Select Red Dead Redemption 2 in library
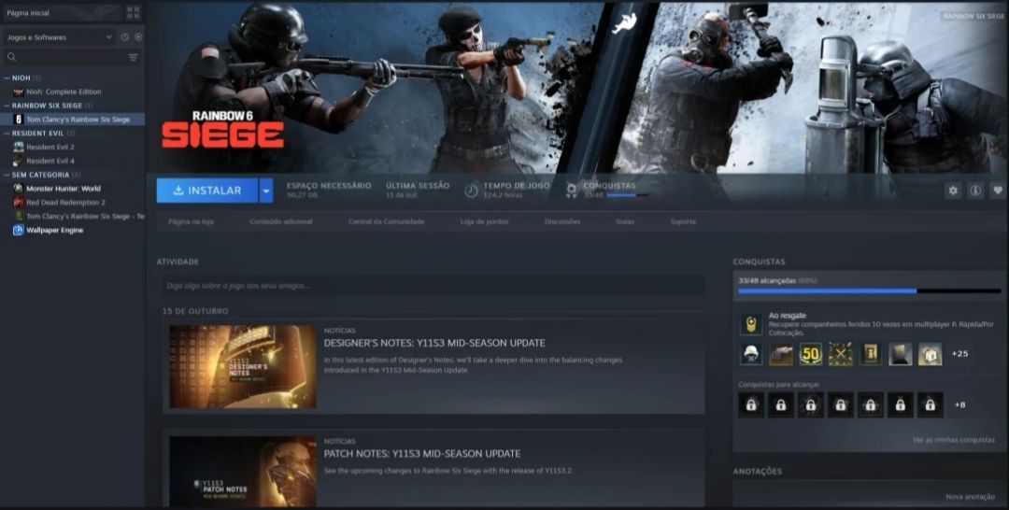Screen dimensions: 1009x510 (65, 202)
